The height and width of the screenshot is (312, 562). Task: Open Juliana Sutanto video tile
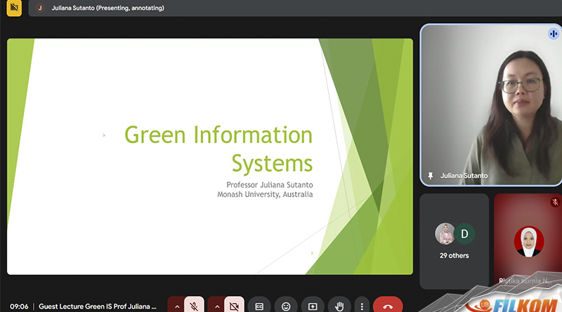(490, 105)
